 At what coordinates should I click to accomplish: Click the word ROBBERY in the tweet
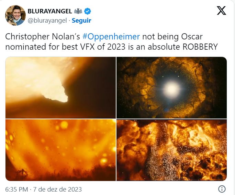click(x=200, y=47)
